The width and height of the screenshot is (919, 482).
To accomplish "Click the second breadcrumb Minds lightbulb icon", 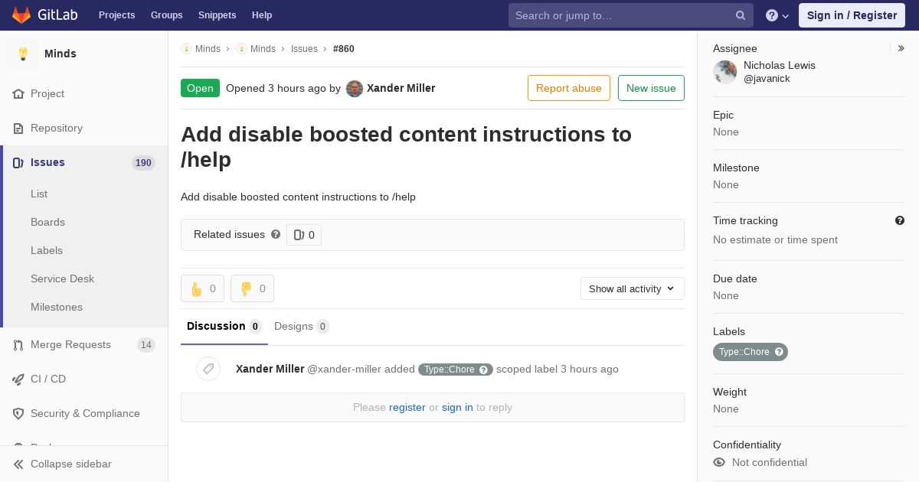I will pyautogui.click(x=241, y=48).
